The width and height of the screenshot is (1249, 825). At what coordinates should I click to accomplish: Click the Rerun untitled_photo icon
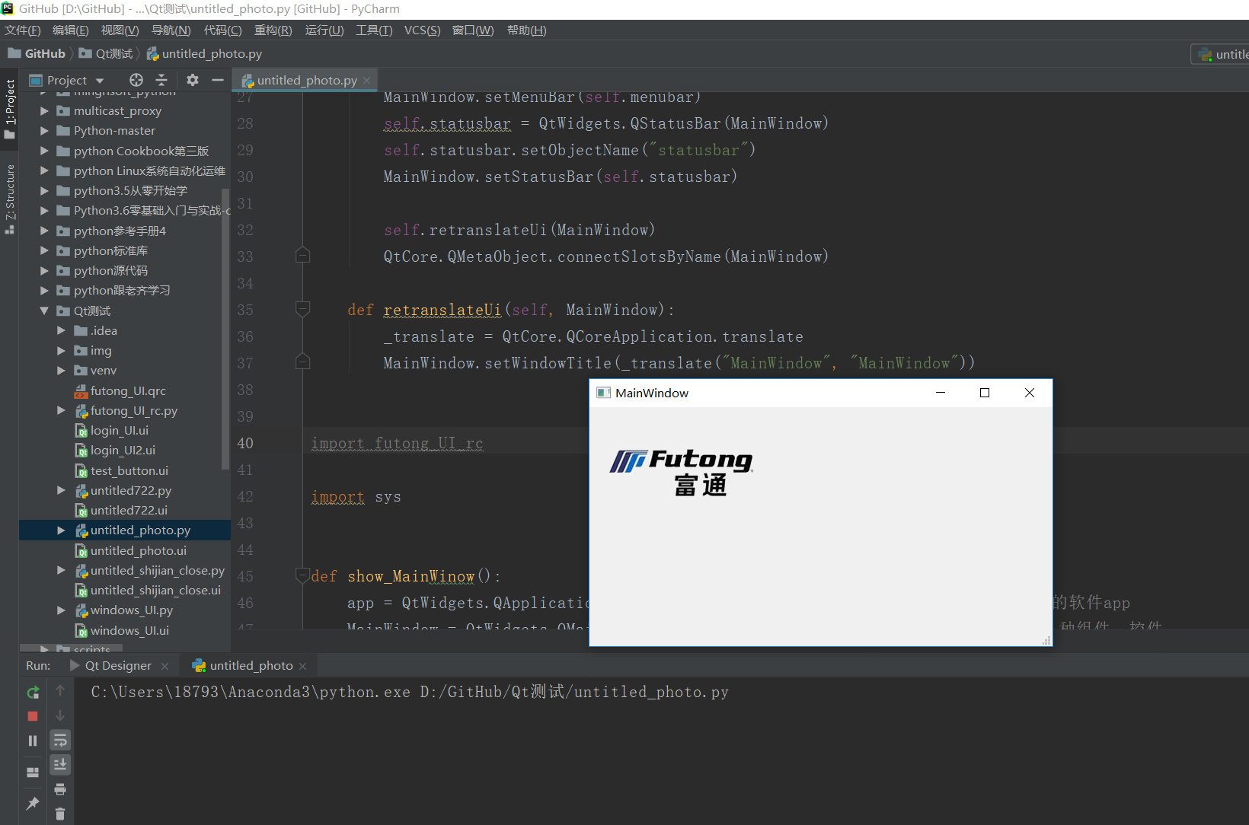coord(33,693)
